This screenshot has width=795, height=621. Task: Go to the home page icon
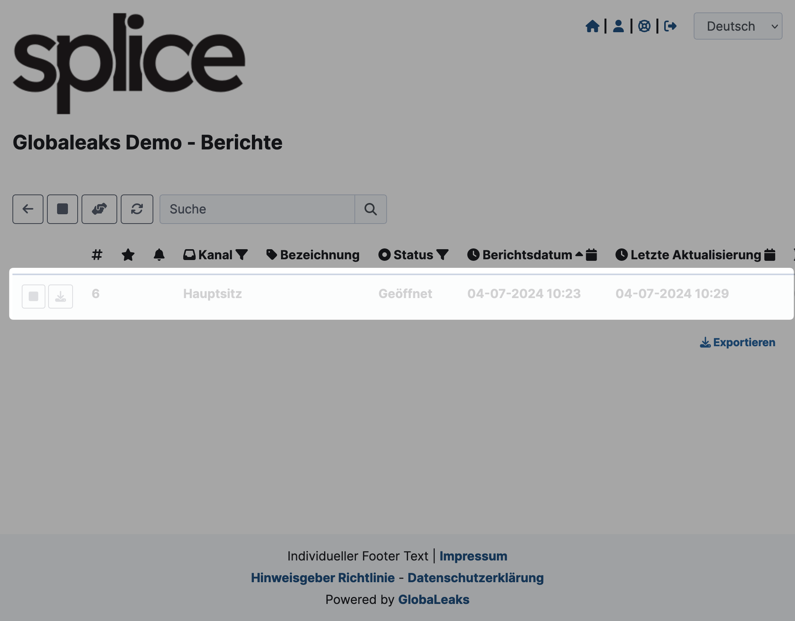[592, 26]
